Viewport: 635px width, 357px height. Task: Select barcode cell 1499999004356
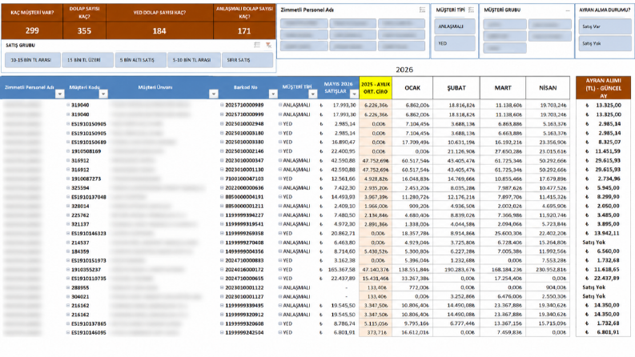click(244, 251)
